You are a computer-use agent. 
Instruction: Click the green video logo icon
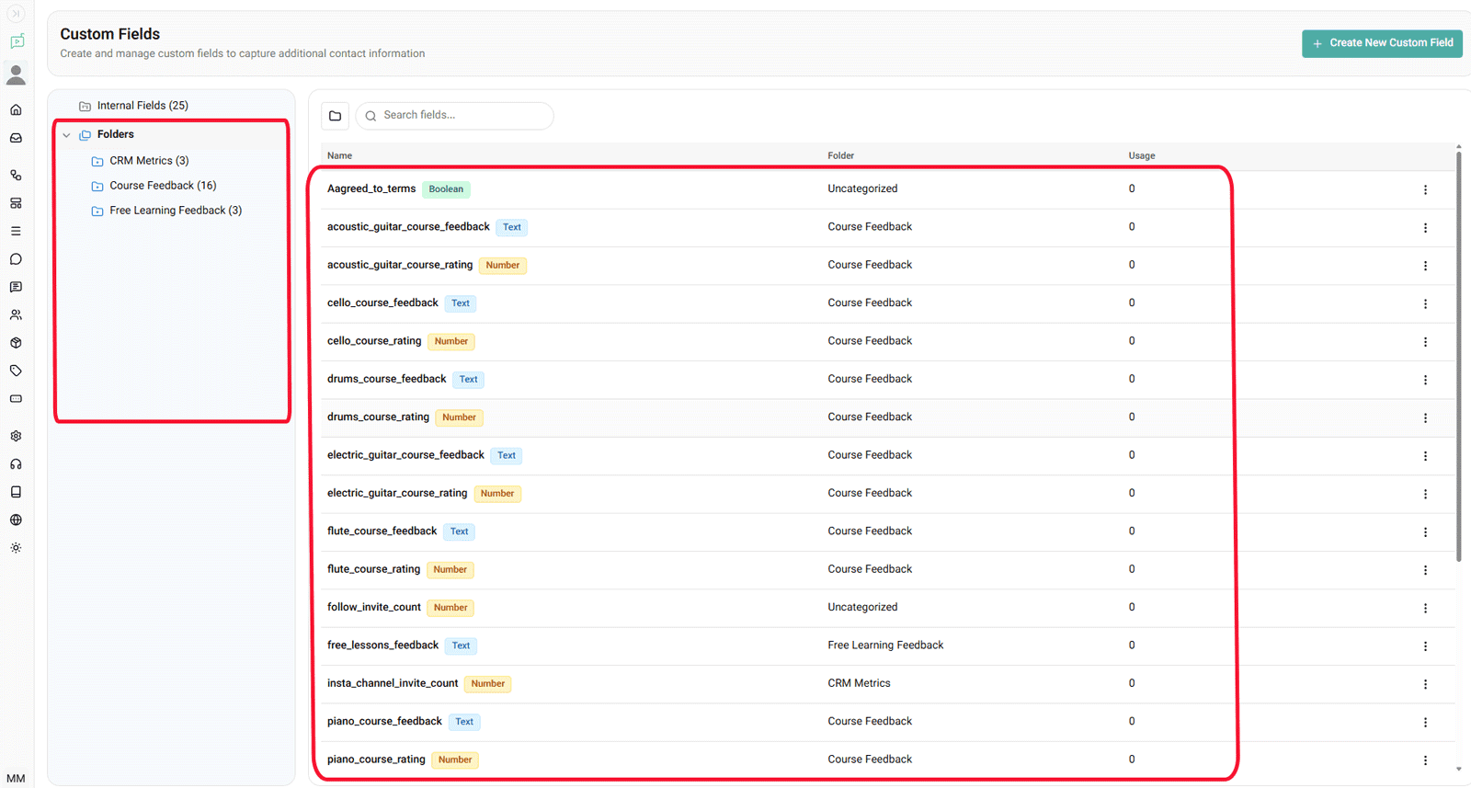pyautogui.click(x=17, y=41)
